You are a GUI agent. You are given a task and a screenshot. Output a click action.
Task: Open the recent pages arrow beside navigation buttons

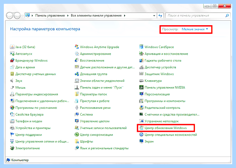(x=22, y=16)
